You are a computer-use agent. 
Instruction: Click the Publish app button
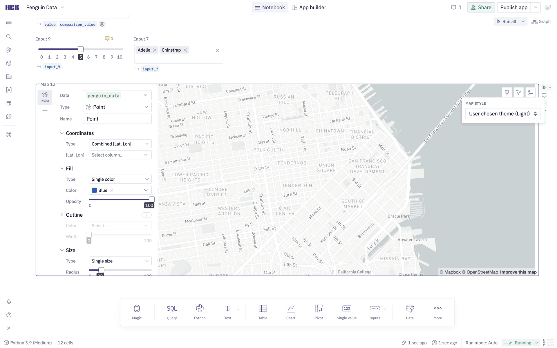tap(514, 8)
